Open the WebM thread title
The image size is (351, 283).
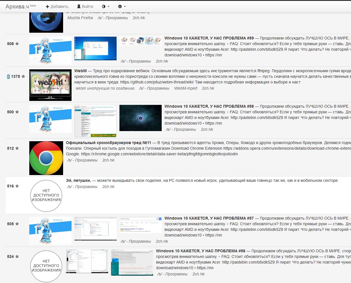tap(81, 71)
